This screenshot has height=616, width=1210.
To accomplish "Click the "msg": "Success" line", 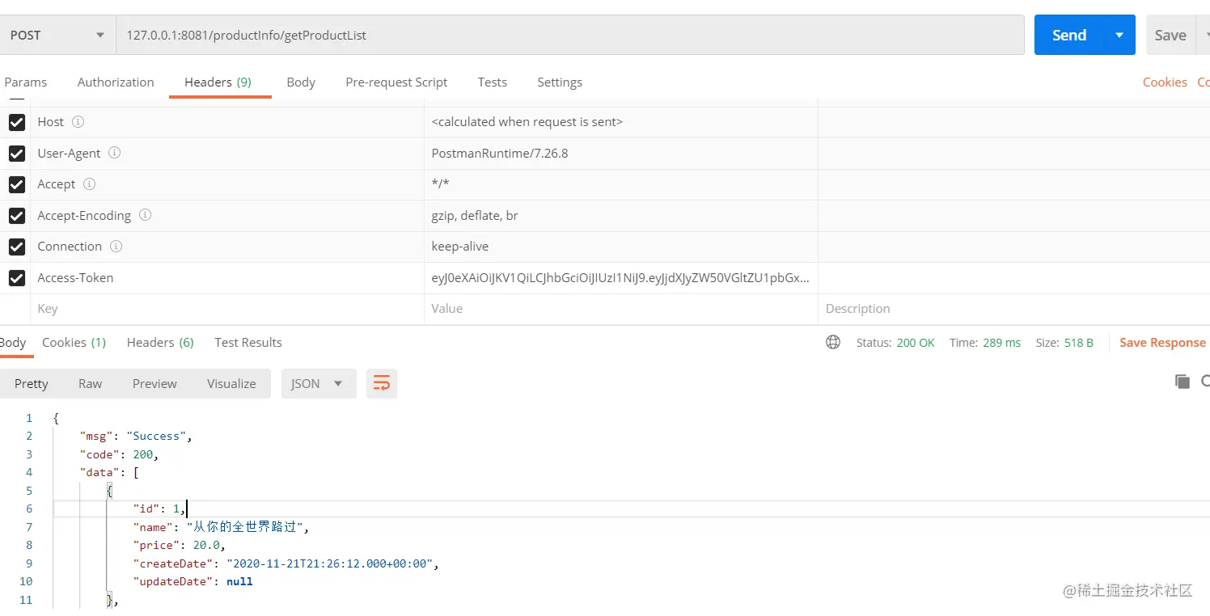I will tap(136, 436).
